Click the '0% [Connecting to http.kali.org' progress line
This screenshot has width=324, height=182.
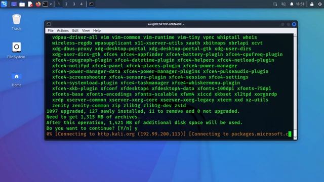[167, 134]
